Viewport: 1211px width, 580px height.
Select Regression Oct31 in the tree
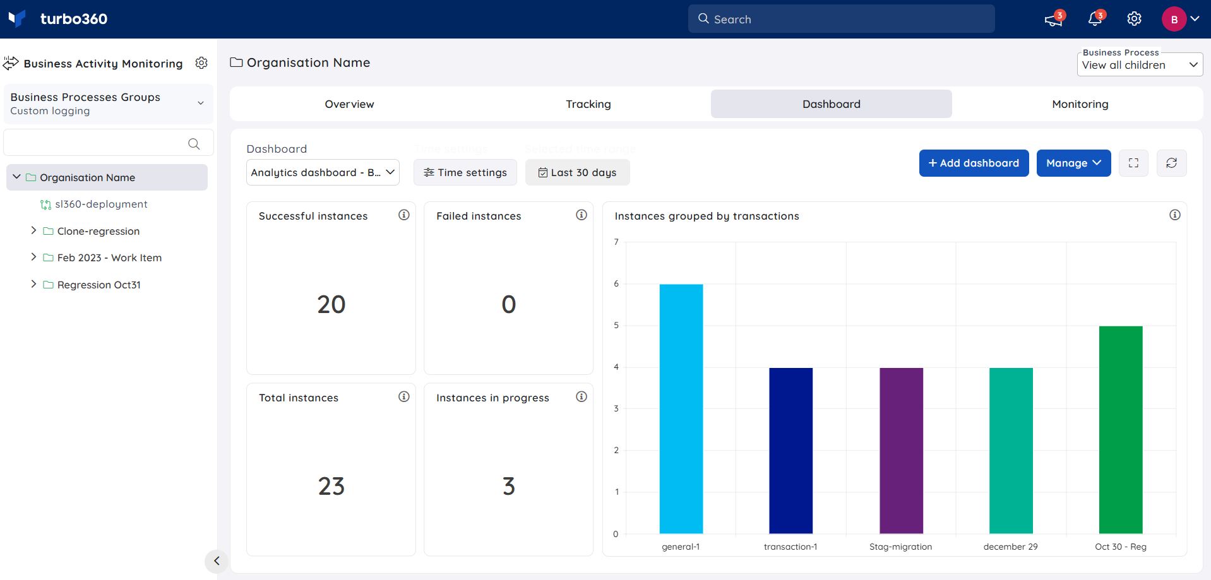(99, 285)
